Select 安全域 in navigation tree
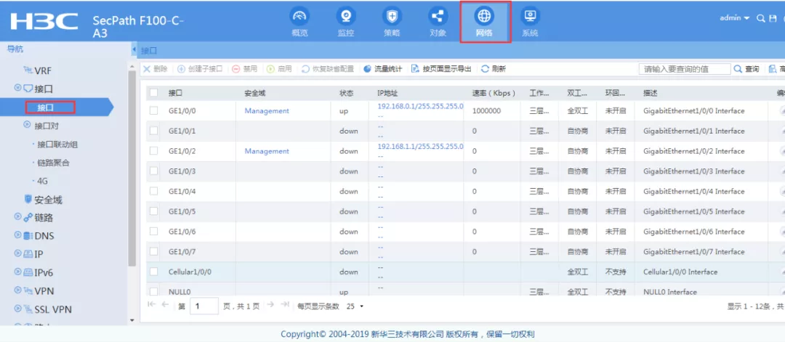 pos(48,200)
